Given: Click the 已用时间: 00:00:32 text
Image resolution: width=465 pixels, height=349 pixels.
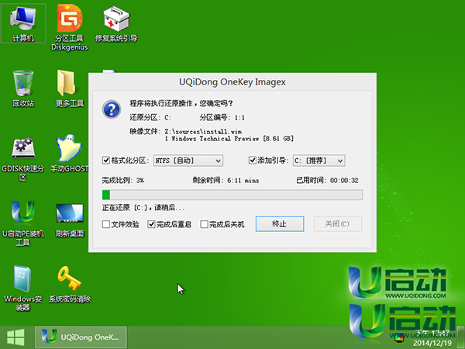Looking at the screenshot, I should pyautogui.click(x=327, y=180).
